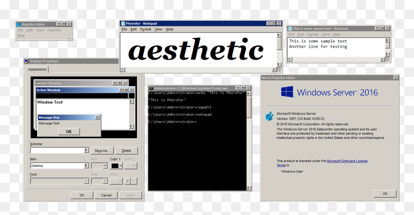Viewport: 414px width, 215px height.
Task: Click Cancel in Display Properties
Action: [x=106, y=195]
